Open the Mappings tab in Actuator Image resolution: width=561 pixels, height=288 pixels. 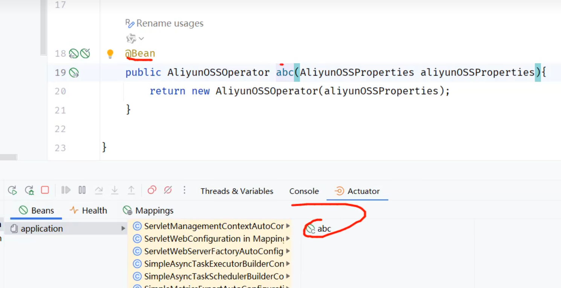point(149,210)
